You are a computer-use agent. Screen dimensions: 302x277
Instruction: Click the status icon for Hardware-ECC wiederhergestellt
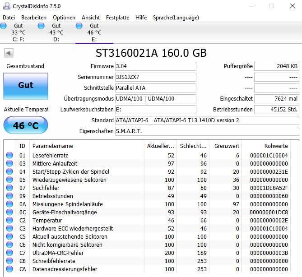[9, 228]
